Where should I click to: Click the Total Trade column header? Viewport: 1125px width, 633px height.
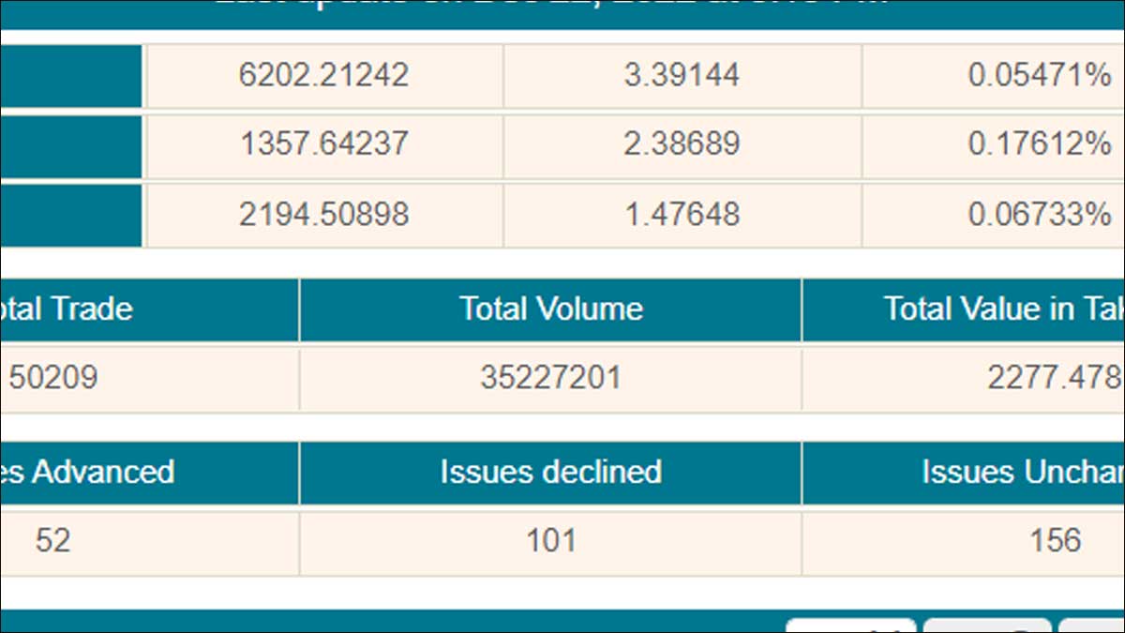click(66, 309)
